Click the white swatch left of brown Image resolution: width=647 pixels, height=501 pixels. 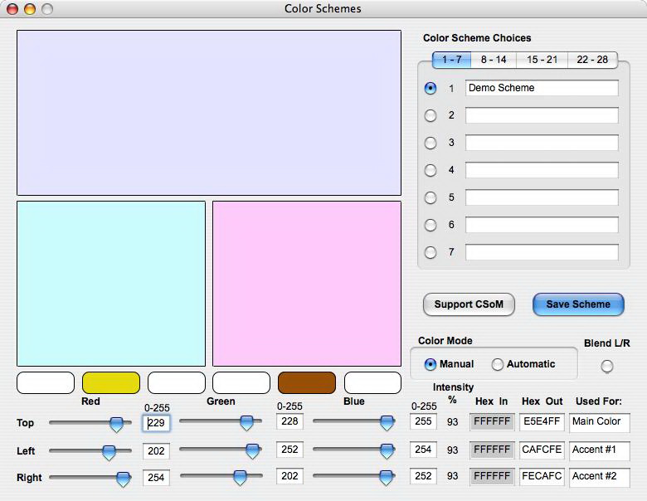241,382
